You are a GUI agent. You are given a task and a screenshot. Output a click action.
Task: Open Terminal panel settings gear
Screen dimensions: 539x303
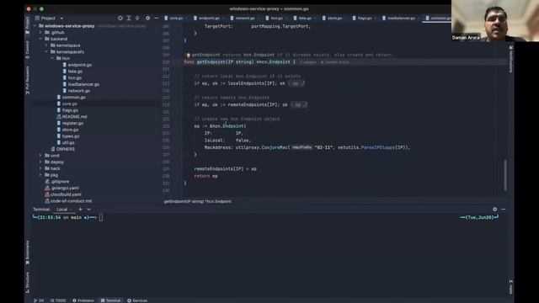click(494, 210)
